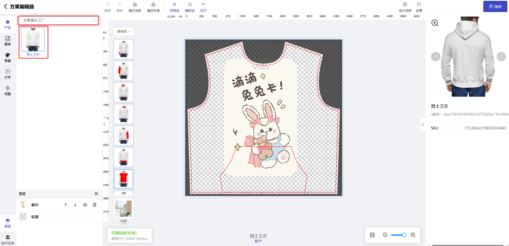Screen dimensions: 509x246
Task: Select the red body hoodie view thumbnail
Action: pyautogui.click(x=124, y=179)
